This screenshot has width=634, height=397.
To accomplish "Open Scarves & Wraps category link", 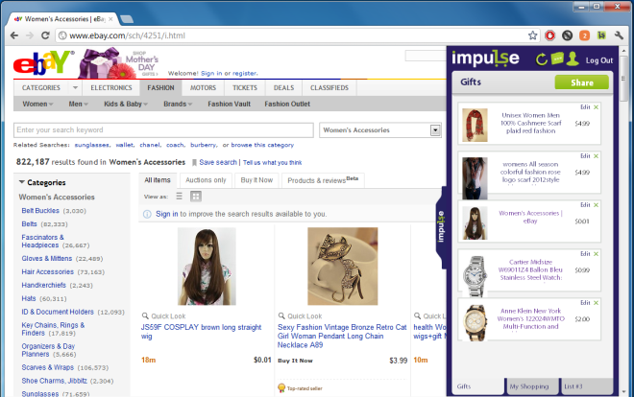I will click(x=48, y=367).
